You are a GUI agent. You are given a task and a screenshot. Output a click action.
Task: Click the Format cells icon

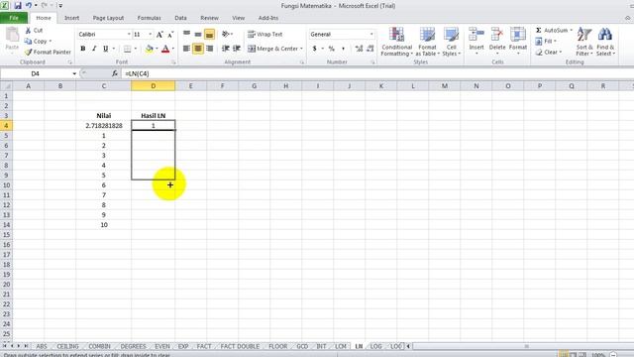pos(518,41)
